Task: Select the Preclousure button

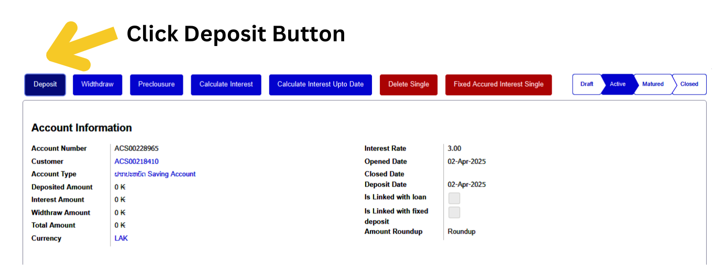Action: [157, 85]
